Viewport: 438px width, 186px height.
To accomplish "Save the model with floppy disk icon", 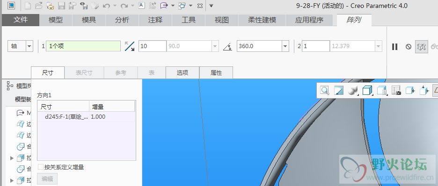I will pos(61,6).
